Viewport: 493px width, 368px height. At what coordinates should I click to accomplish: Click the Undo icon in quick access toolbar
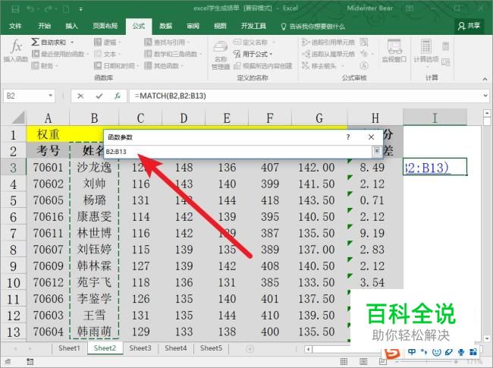pos(30,9)
